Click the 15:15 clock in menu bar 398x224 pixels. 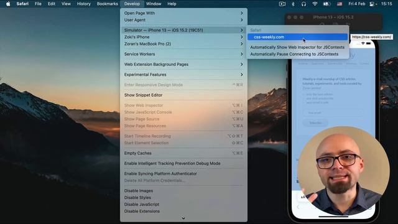click(x=387, y=4)
